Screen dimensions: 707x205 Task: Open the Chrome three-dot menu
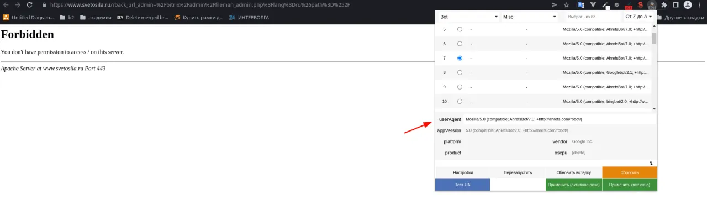point(700,4)
